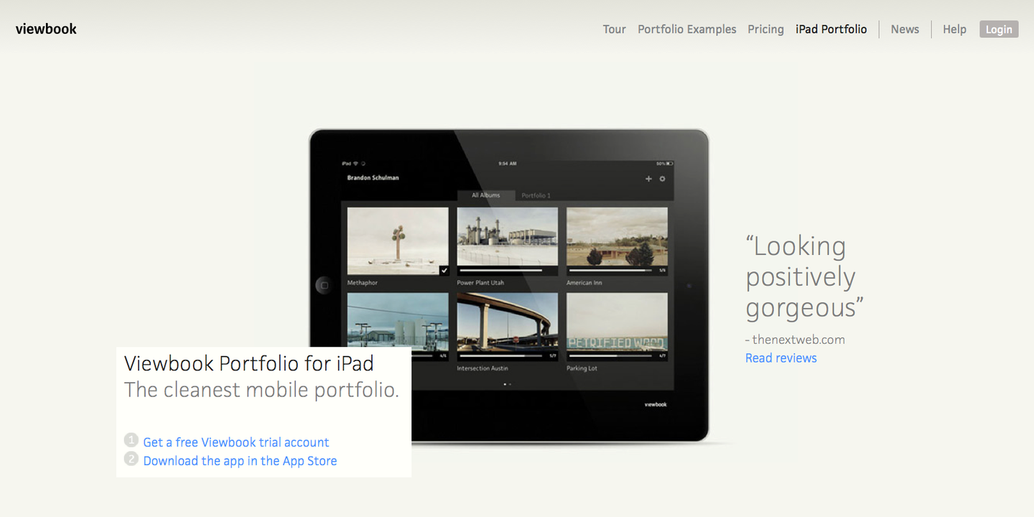Click the Login button
The height and width of the screenshot is (517, 1034).
click(x=998, y=29)
